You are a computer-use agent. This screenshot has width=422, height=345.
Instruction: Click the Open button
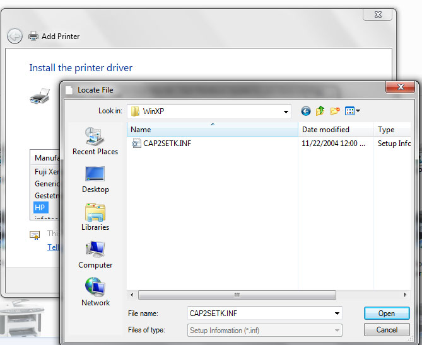387,314
